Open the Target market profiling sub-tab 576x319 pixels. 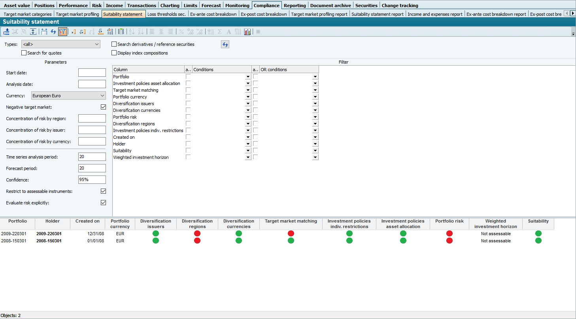point(77,14)
